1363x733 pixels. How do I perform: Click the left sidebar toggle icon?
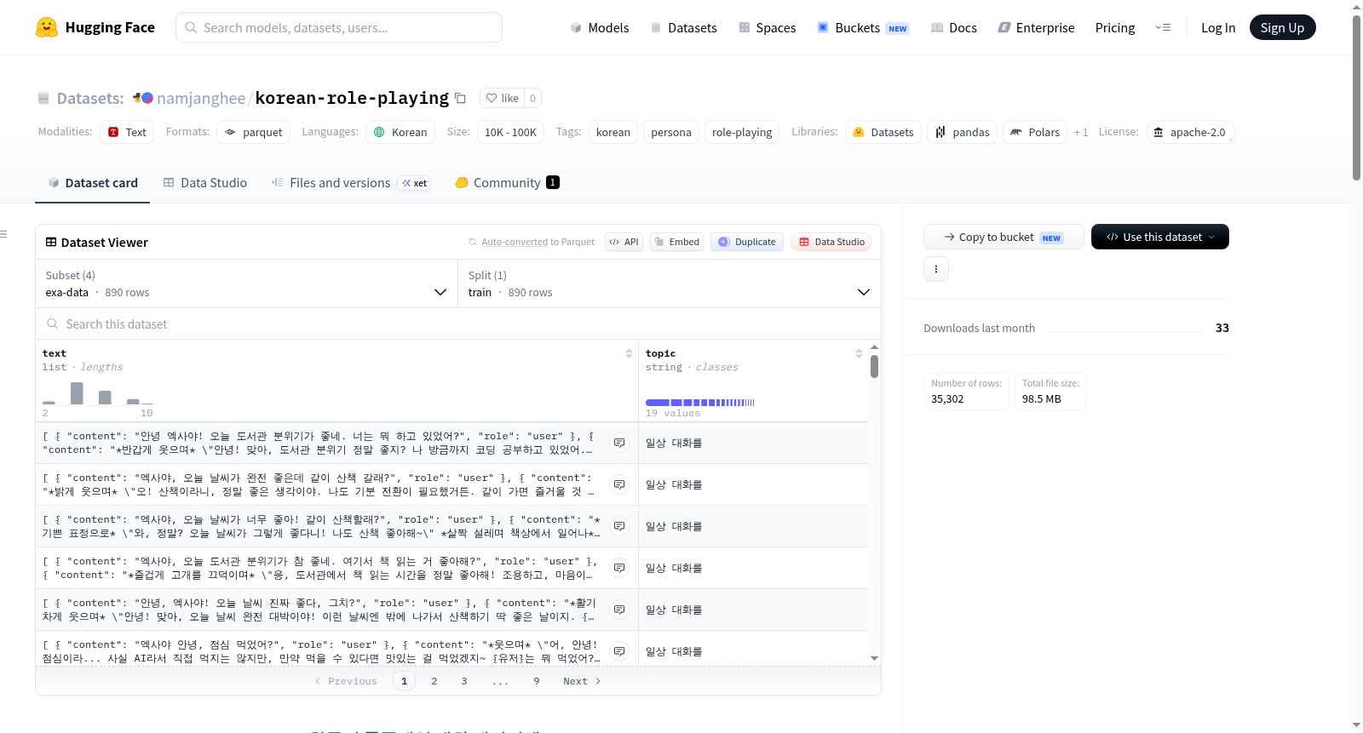point(3,234)
